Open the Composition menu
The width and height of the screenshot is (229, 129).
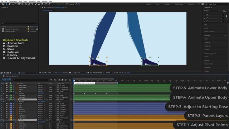pyautogui.click(x=13, y=1)
